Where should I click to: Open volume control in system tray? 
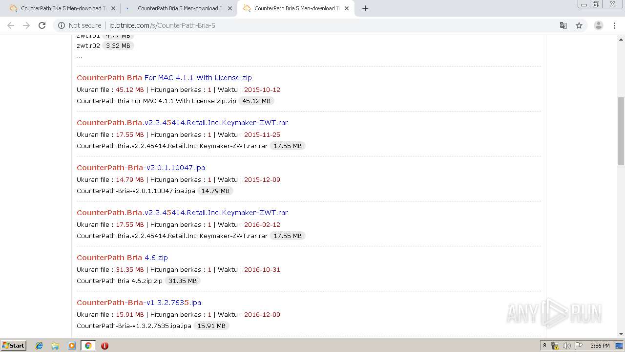click(567, 346)
